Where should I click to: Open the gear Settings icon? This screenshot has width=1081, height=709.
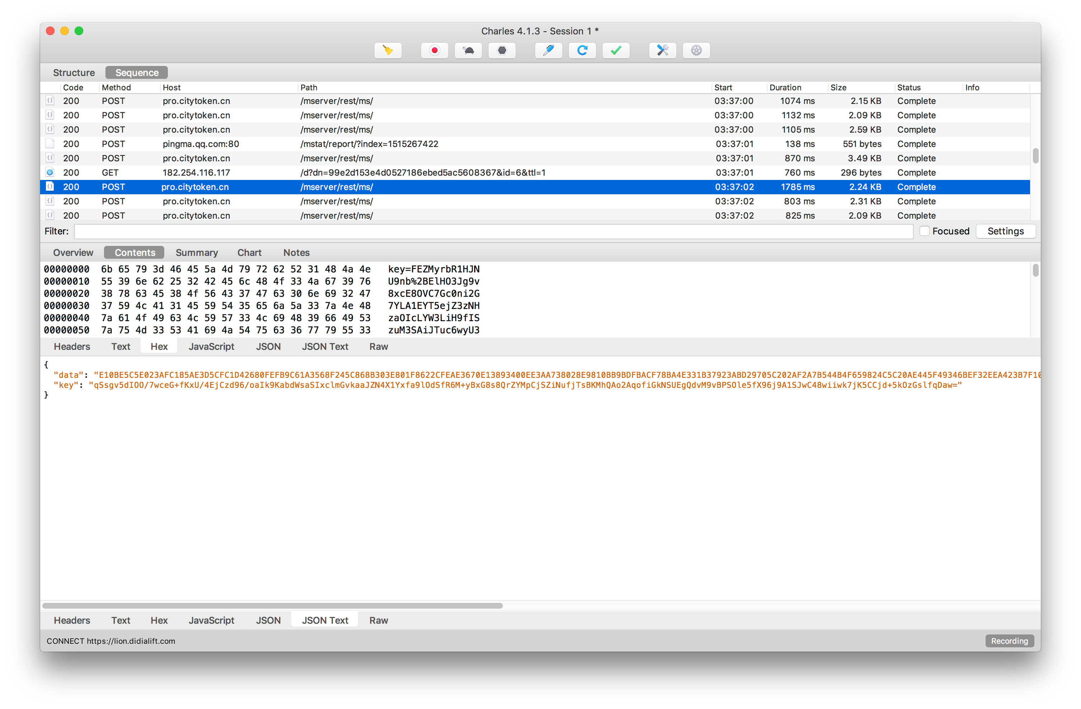pyautogui.click(x=696, y=51)
